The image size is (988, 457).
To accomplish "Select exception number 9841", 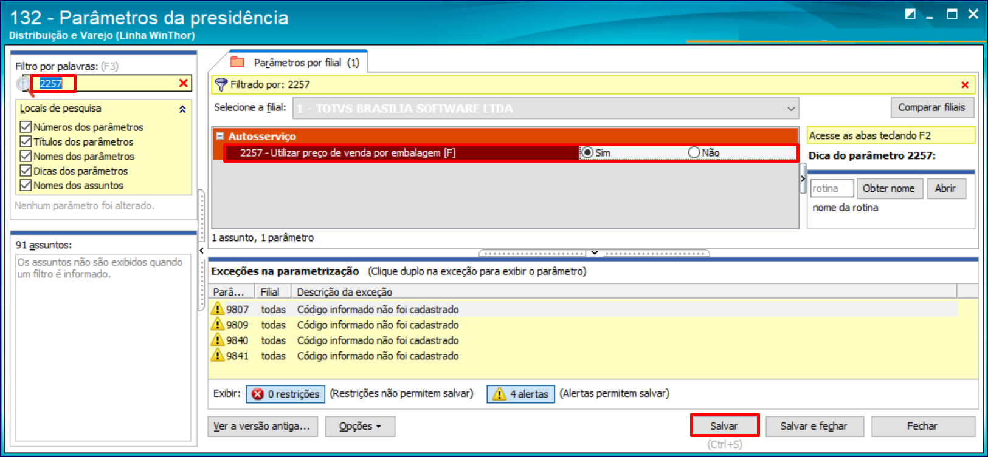I will point(238,356).
